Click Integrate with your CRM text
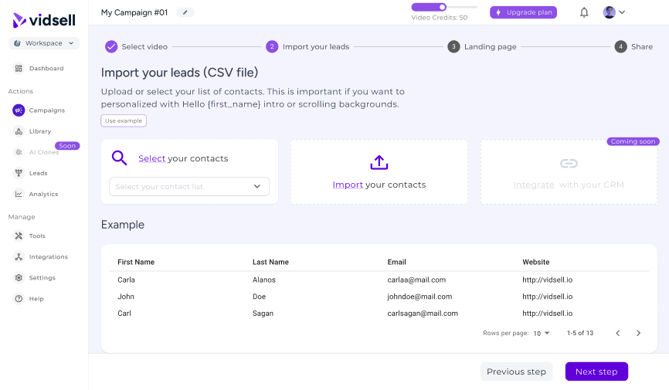This screenshot has width=669, height=390. [569, 185]
